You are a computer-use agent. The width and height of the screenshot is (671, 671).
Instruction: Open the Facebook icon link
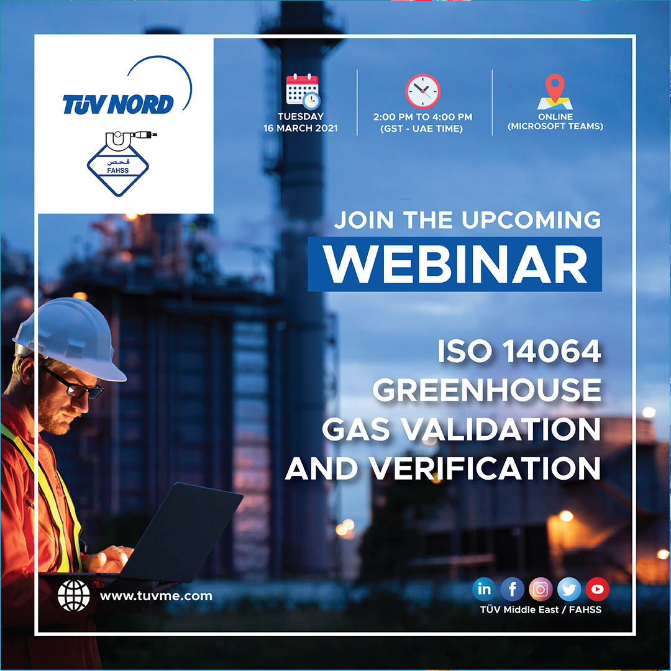click(x=512, y=589)
